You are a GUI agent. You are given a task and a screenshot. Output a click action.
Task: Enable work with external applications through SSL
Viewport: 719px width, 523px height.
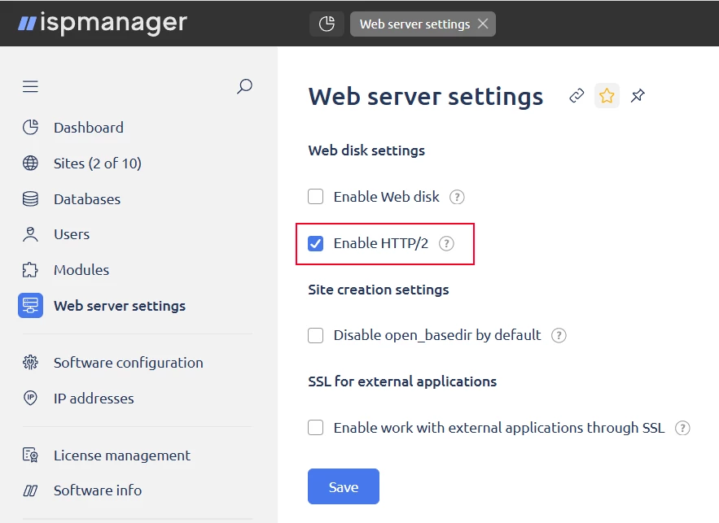(x=316, y=428)
